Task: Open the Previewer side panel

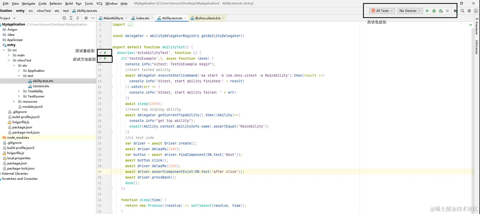Action: [476, 26]
